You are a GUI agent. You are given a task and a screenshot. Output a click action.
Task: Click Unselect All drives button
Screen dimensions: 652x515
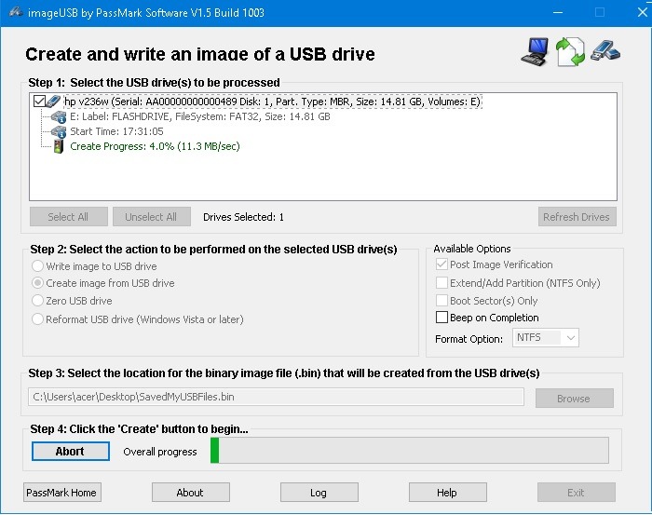(x=151, y=217)
